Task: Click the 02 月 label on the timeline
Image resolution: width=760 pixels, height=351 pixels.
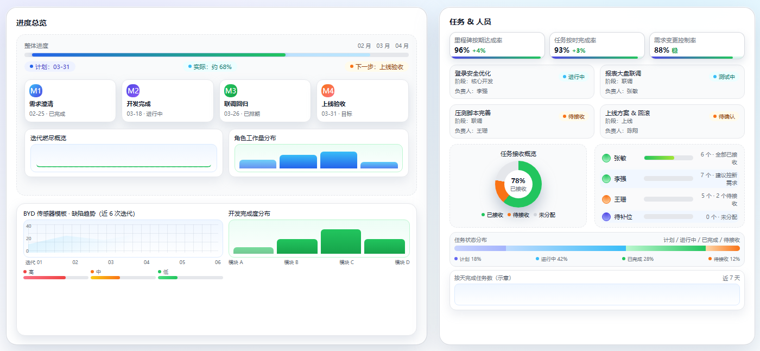Action: pyautogui.click(x=364, y=46)
